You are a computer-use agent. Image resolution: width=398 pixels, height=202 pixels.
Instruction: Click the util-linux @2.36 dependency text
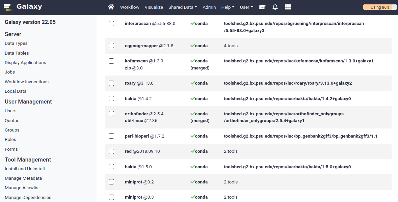point(141,121)
